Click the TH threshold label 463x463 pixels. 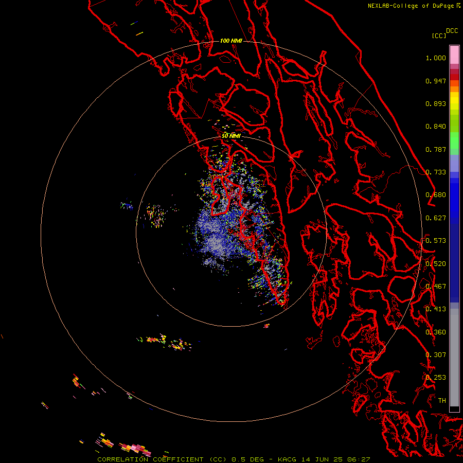pyautogui.click(x=442, y=401)
